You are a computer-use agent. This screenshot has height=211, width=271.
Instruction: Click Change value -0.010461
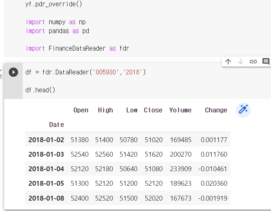(213, 169)
